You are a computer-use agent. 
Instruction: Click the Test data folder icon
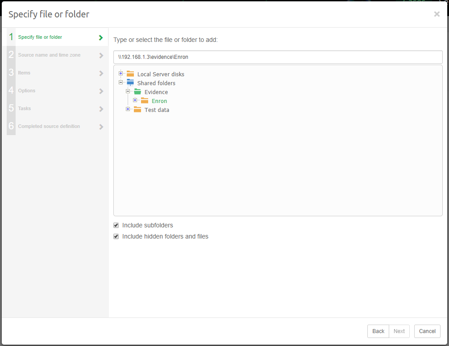click(x=137, y=110)
